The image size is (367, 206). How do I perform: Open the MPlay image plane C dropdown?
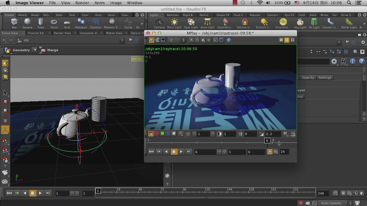click(x=177, y=40)
